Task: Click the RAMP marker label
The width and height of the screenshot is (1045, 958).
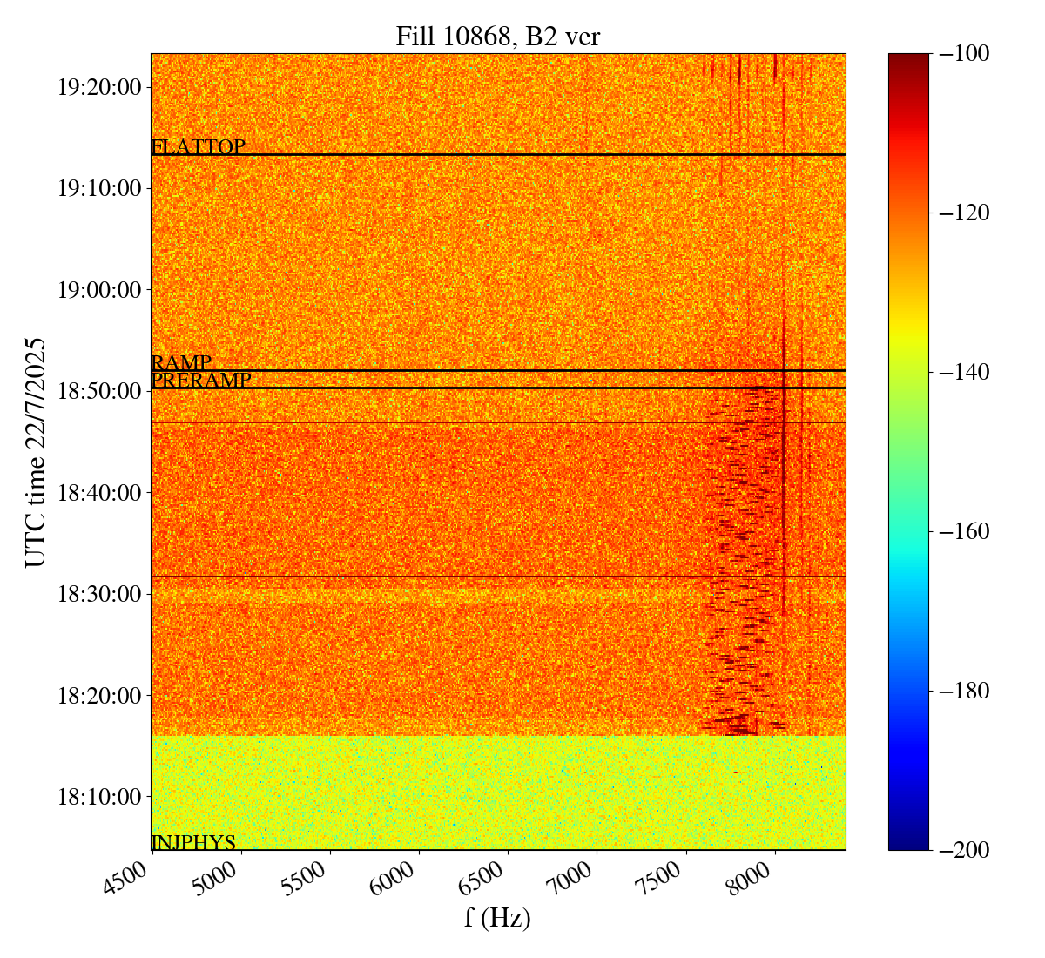Action: pyautogui.click(x=181, y=362)
